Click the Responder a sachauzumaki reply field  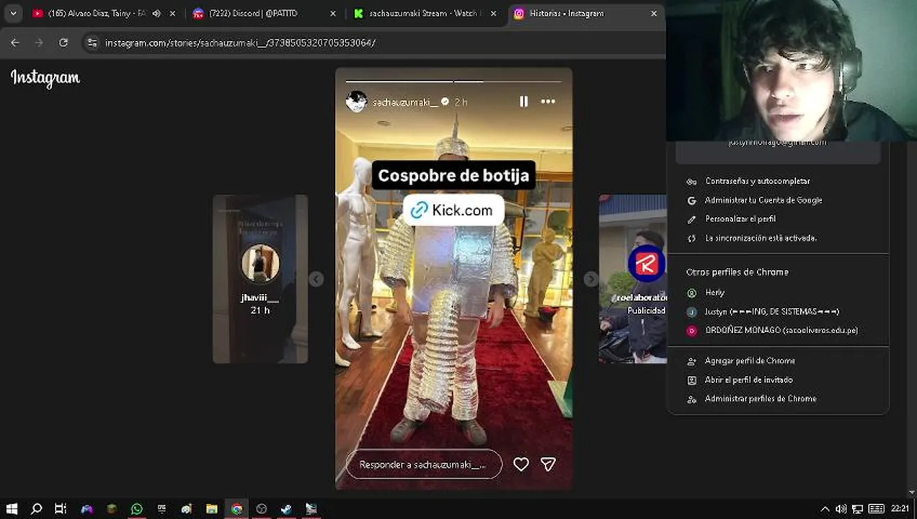pos(424,464)
